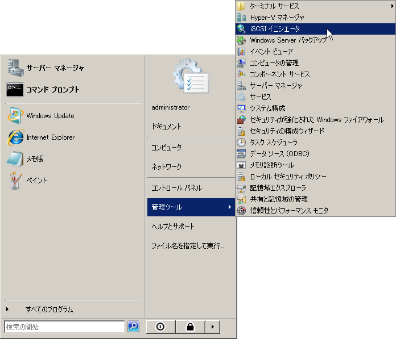
Task: Click the iSCSI イニシエータ globe icon
Action: coord(241,29)
